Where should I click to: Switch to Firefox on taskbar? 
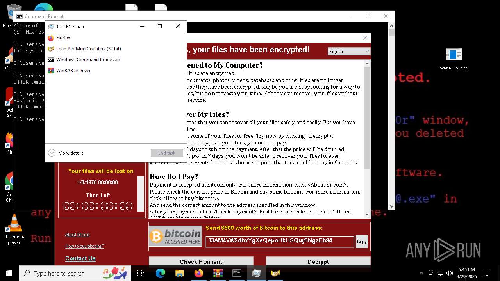tap(198, 273)
